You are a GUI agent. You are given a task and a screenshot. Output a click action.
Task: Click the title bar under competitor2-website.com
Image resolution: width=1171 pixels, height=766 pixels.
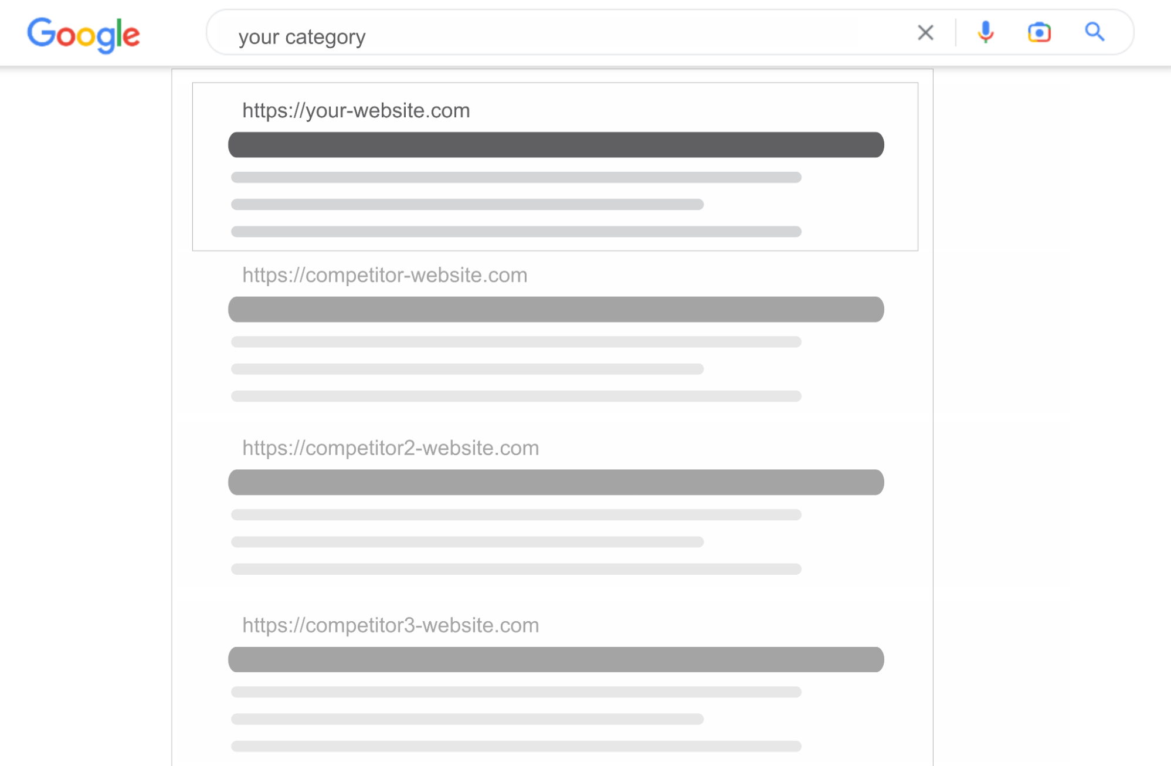point(556,482)
